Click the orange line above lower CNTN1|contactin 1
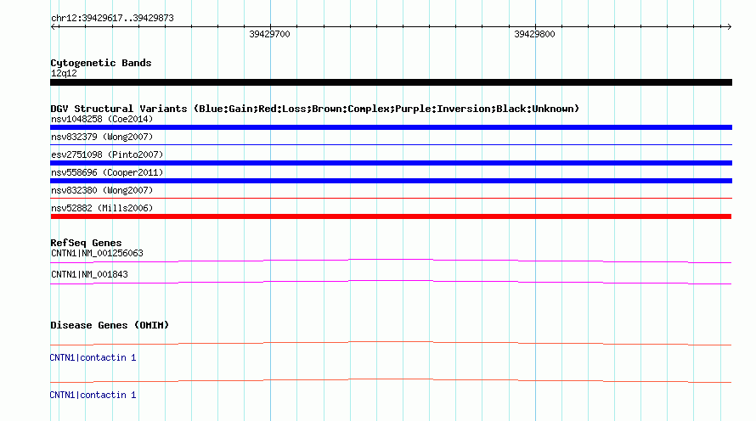756x421 pixels. click(x=391, y=380)
